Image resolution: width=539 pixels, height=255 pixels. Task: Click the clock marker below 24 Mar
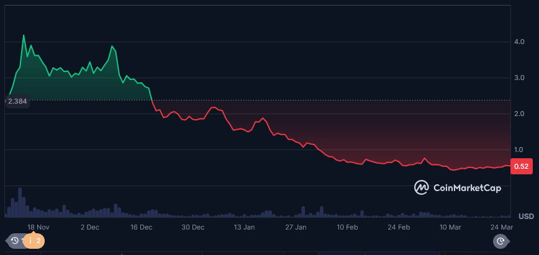click(x=500, y=240)
